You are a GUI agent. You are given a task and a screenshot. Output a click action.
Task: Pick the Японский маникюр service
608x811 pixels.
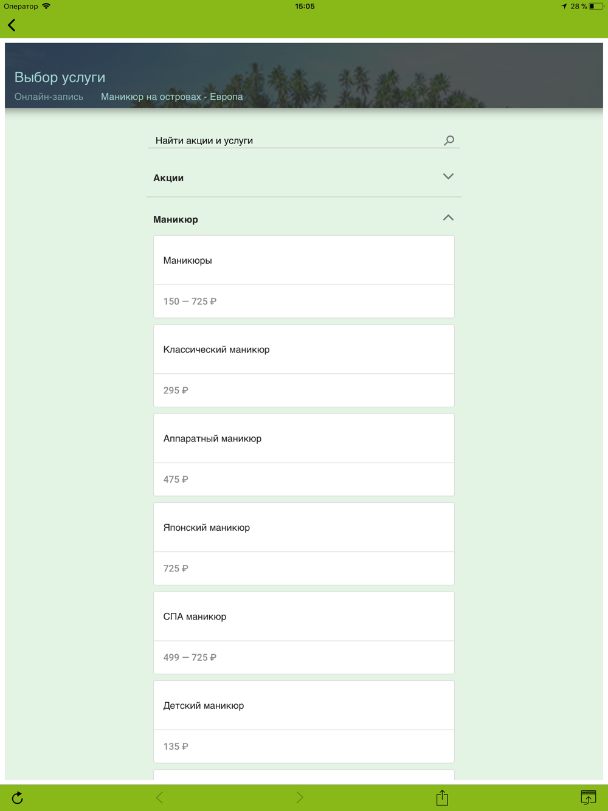click(303, 544)
